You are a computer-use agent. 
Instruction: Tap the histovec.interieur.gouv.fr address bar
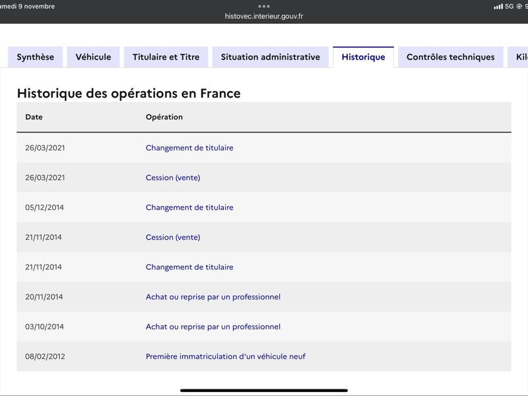pyautogui.click(x=264, y=16)
